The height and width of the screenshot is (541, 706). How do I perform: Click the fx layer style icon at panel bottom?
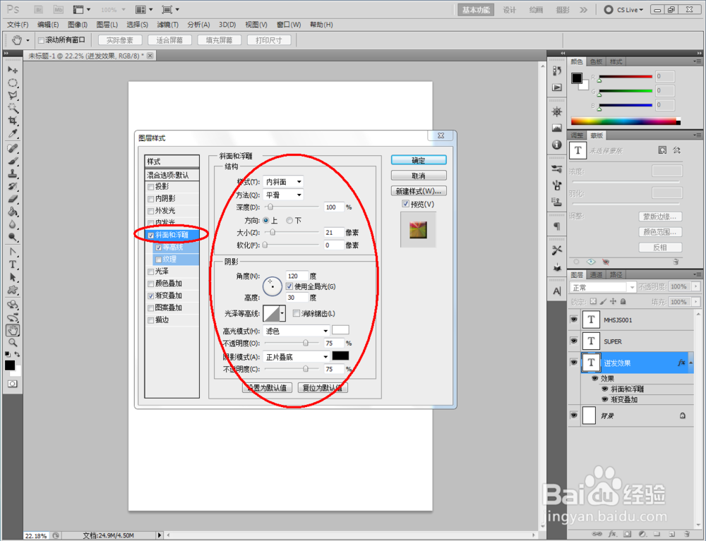[x=612, y=534]
